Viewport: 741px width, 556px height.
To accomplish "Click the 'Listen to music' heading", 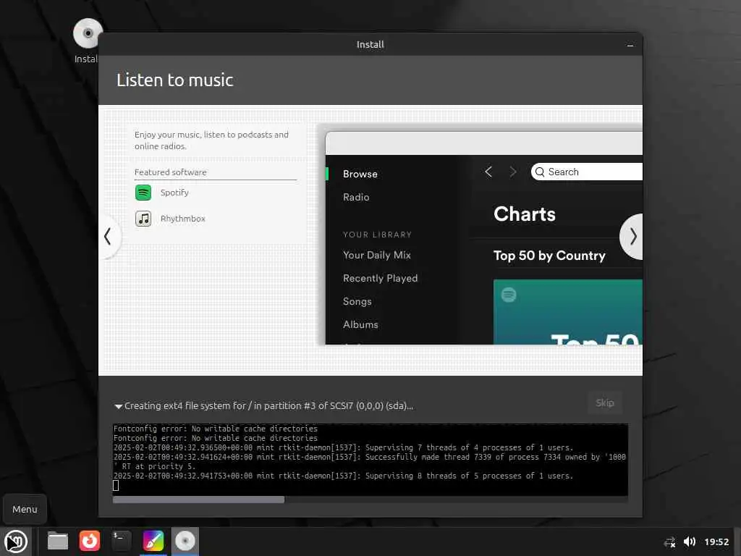I will pos(175,80).
